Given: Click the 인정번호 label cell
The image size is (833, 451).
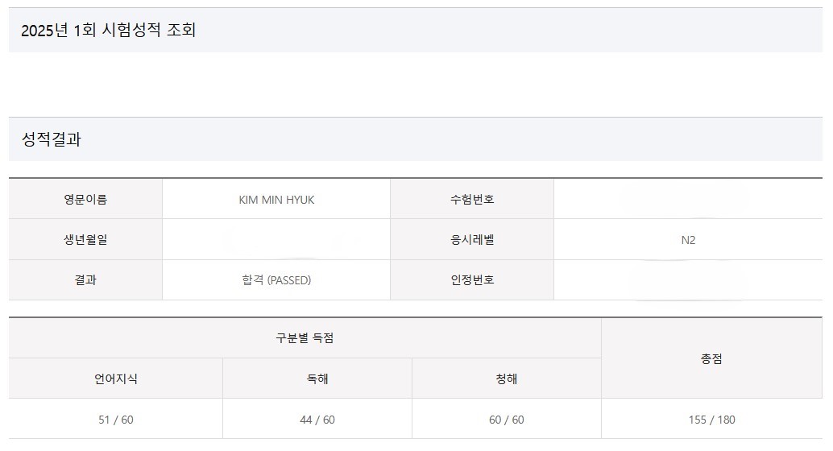Looking at the screenshot, I should click(x=472, y=280).
